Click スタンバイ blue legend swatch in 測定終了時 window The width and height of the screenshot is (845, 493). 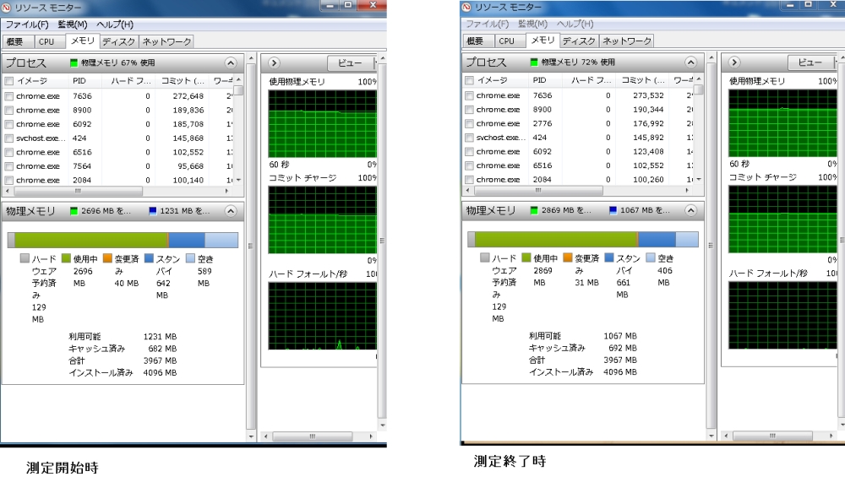pos(609,258)
